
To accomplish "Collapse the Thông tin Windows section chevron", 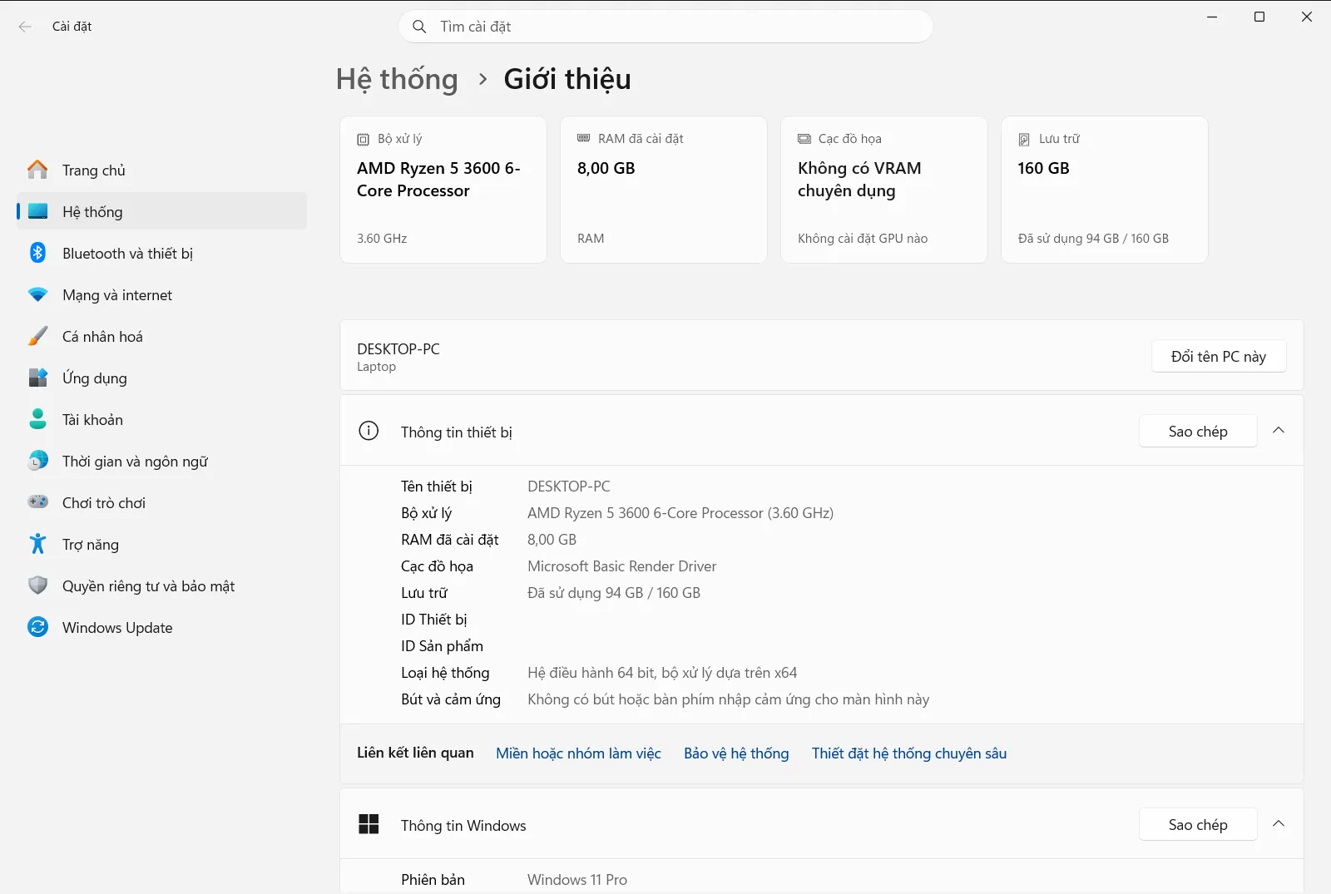I will tap(1279, 824).
